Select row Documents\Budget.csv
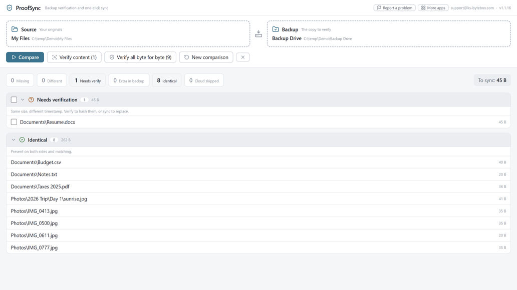 [x=258, y=162]
